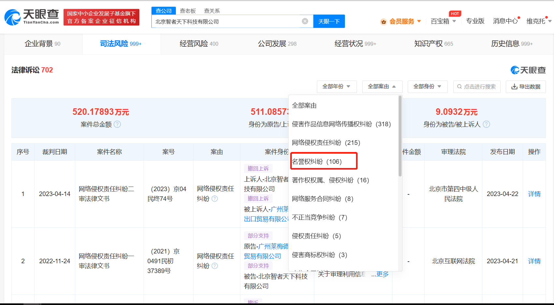Collapse the 全部案由 dropdown
Viewport: 554px width, 305px height.
382,86
